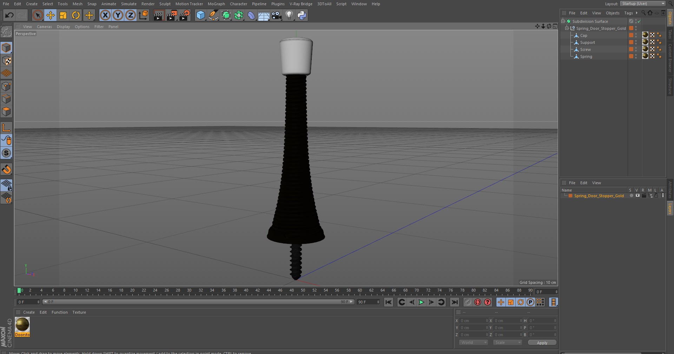Open the Simulate menu

coord(129,4)
